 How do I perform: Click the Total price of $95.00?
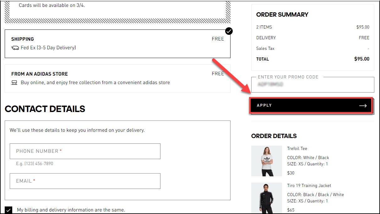coord(363,59)
